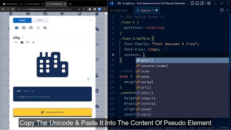
Task: Select the Classic icon family tab
Action: point(22,20)
